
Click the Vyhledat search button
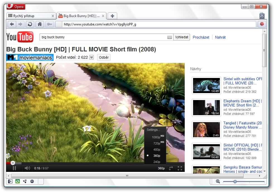pyautogui.click(x=182, y=37)
